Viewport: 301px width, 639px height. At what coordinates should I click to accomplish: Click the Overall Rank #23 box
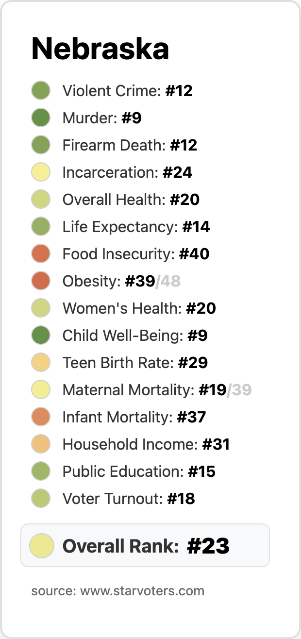pyautogui.click(x=145, y=545)
